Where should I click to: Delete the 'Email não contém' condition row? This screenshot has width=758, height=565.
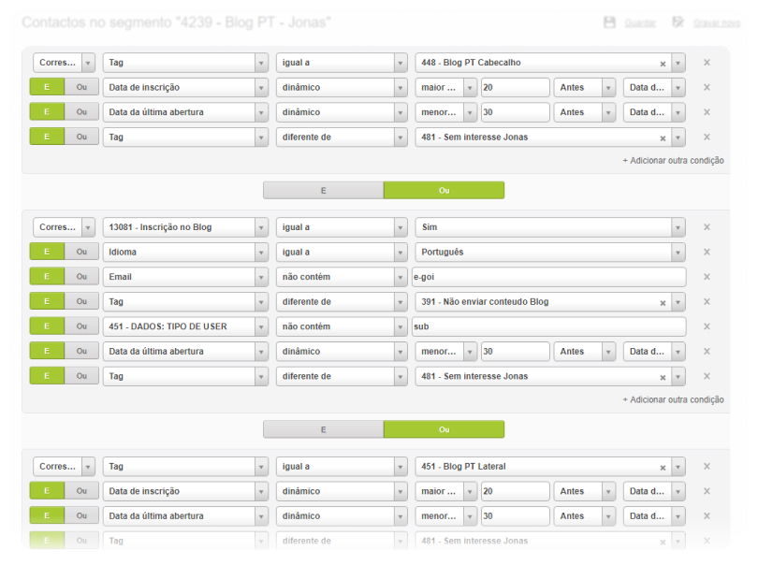707,277
